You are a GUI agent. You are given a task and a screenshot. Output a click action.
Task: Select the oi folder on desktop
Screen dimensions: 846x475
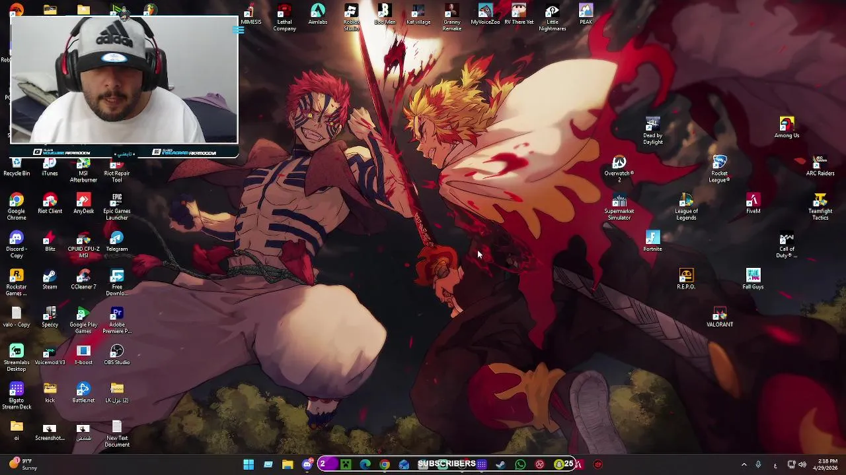tap(17, 430)
